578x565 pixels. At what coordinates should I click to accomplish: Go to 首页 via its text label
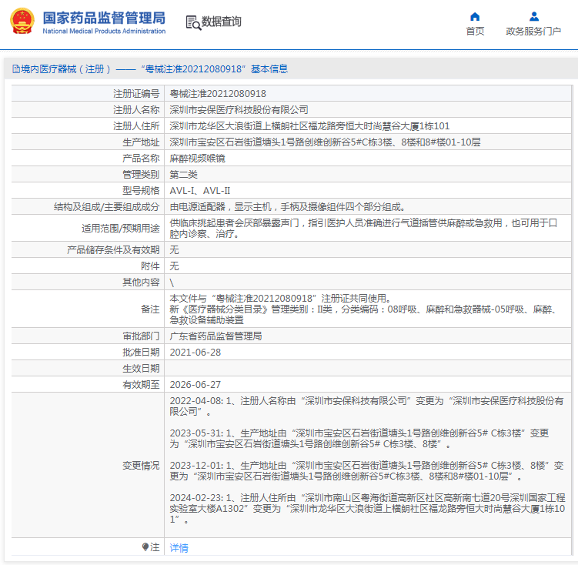click(475, 32)
